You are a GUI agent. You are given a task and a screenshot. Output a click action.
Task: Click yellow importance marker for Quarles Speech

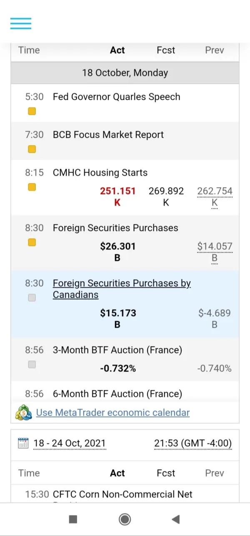pyautogui.click(x=32, y=111)
